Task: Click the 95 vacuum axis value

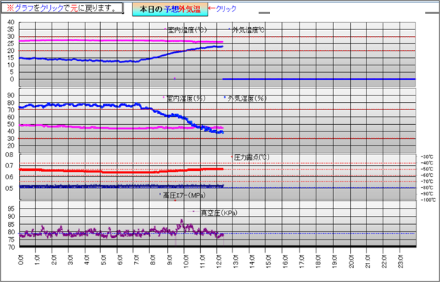Action: click(11, 209)
